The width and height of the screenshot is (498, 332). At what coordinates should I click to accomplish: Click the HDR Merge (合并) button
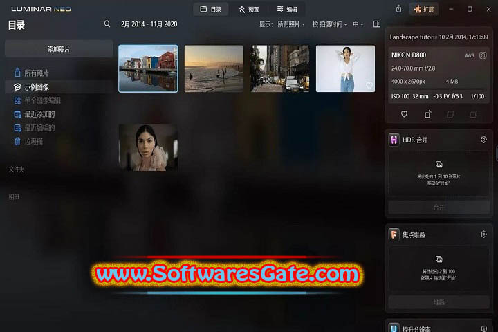tap(439, 207)
